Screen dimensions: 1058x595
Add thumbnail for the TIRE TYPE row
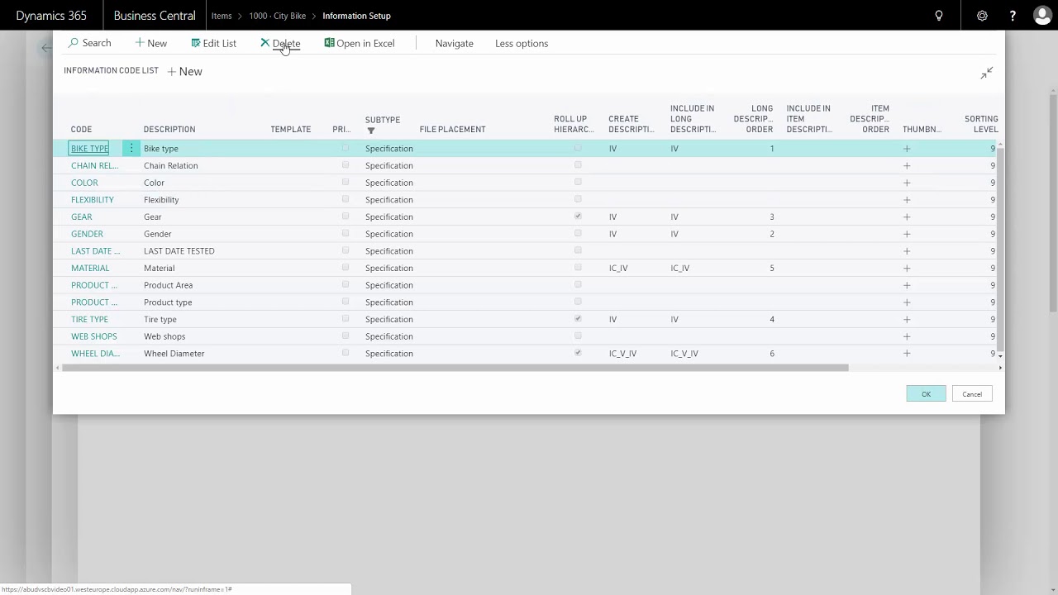pos(907,320)
